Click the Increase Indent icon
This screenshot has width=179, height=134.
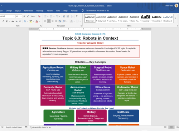(x=68, y=16)
